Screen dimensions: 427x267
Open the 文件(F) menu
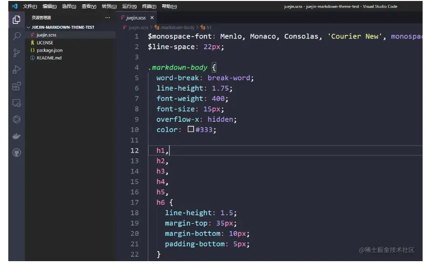click(x=30, y=6)
